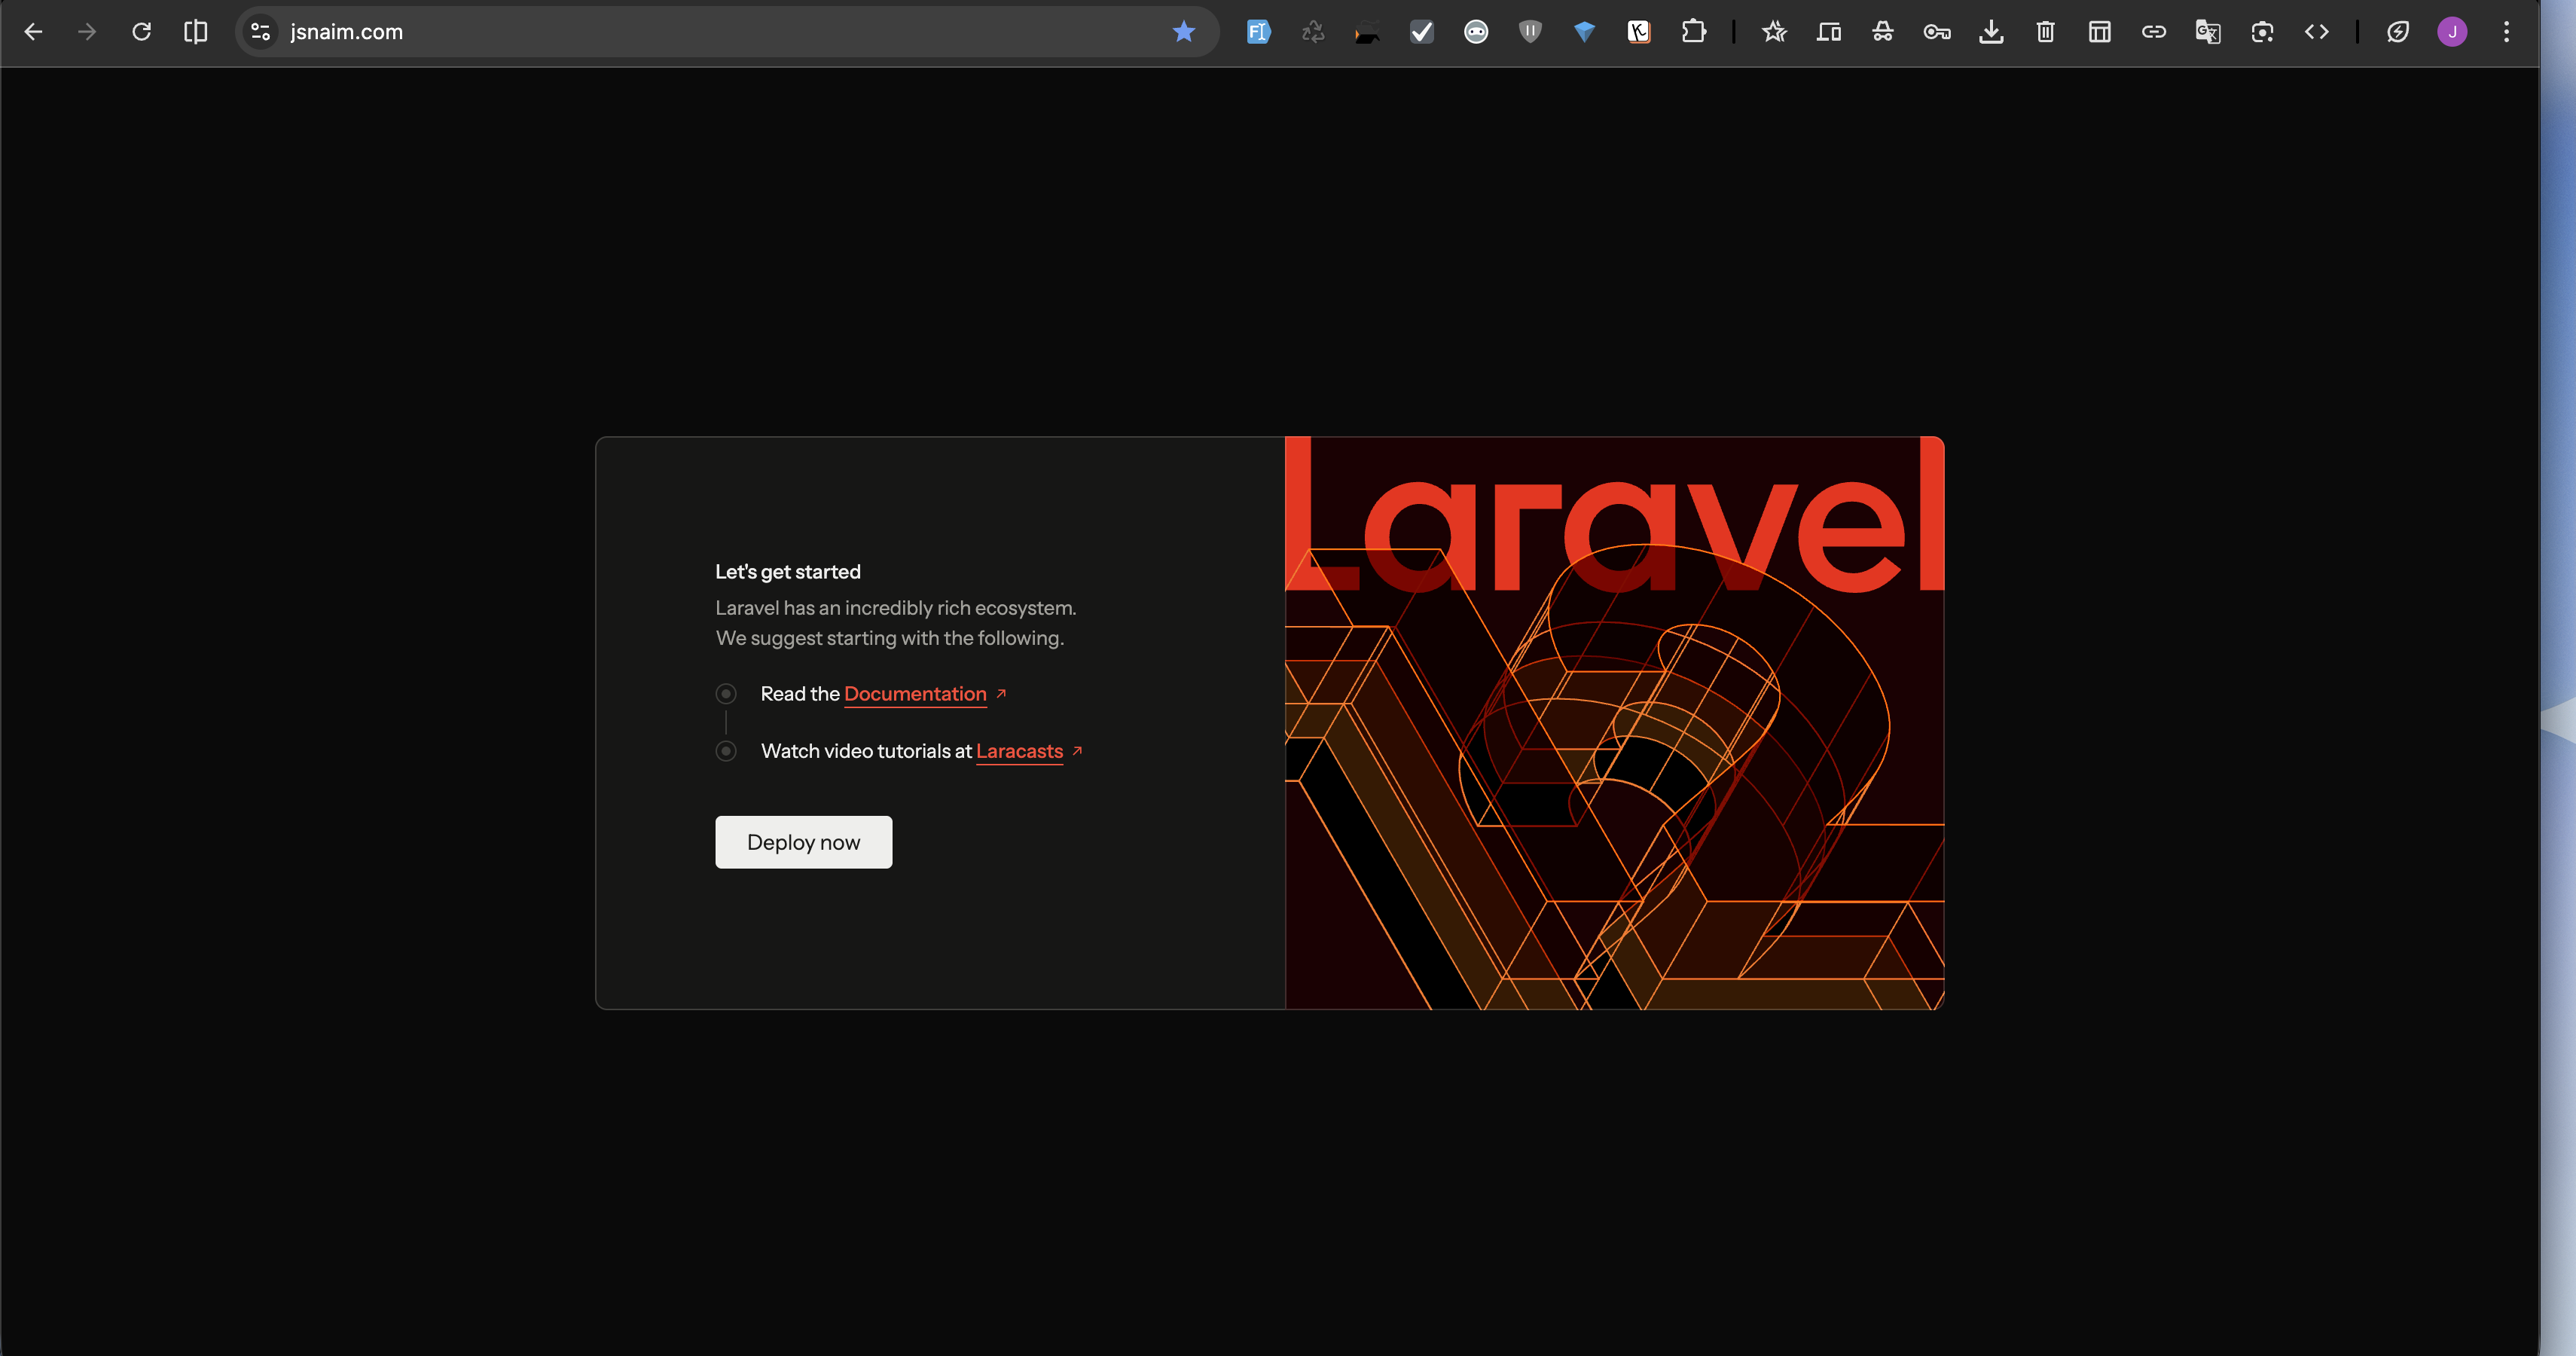Open the split view panel icon

pyautogui.click(x=196, y=32)
